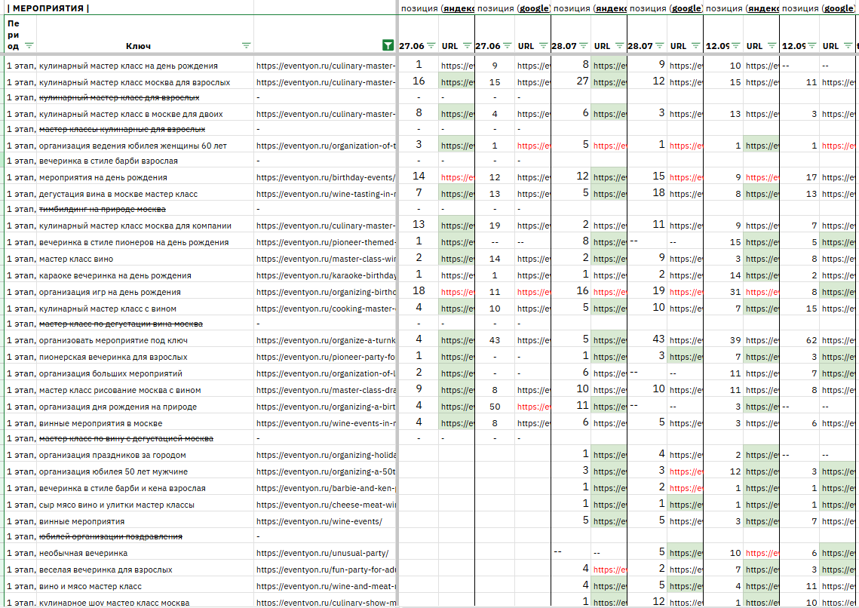Click the eventyon.ru/unusual-party/ URL
The height and width of the screenshot is (608, 859).
324,553
